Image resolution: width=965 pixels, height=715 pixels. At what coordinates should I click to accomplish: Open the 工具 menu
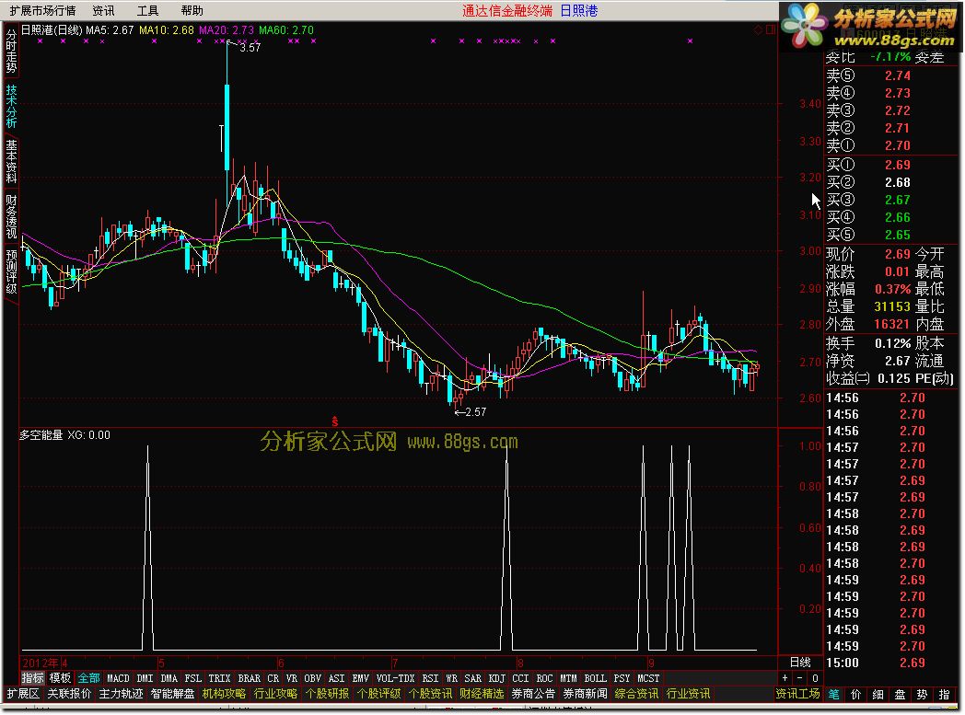[x=147, y=10]
